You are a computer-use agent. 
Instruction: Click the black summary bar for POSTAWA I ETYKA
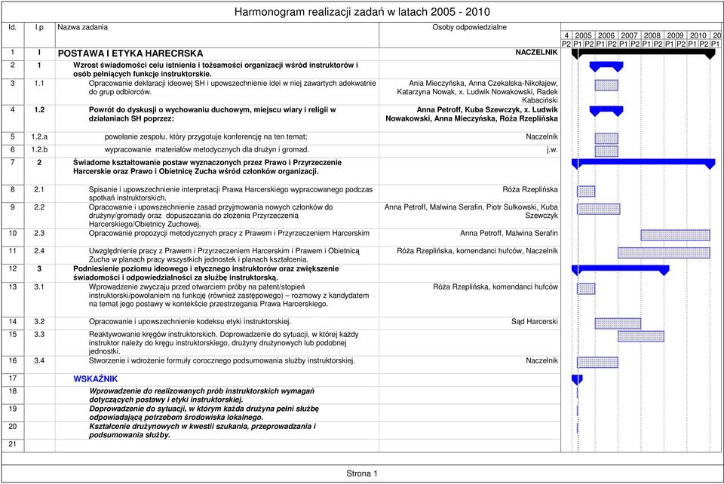(x=643, y=53)
